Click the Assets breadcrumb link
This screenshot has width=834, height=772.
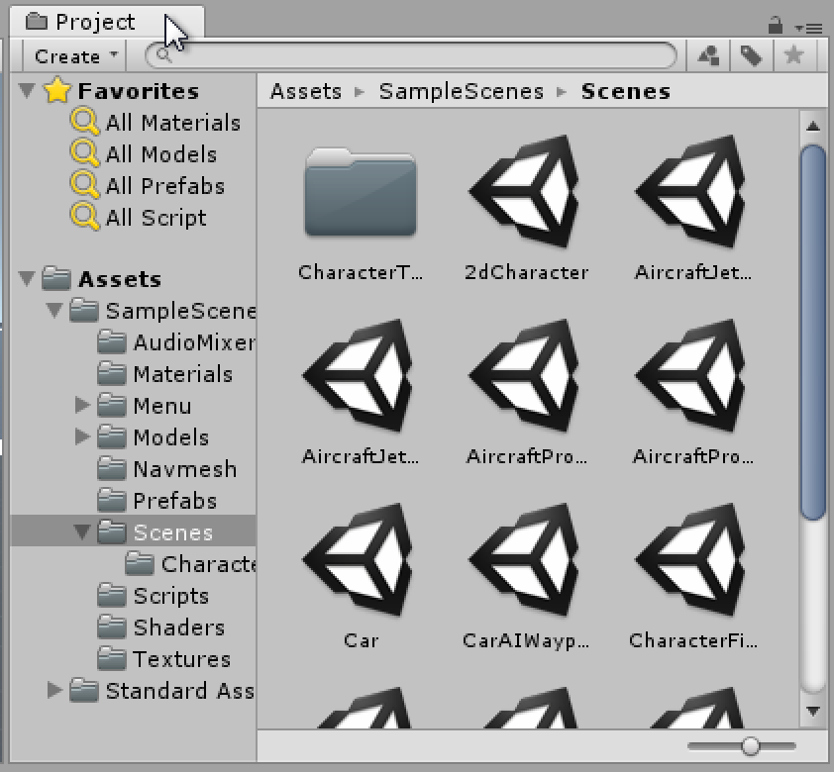point(305,91)
